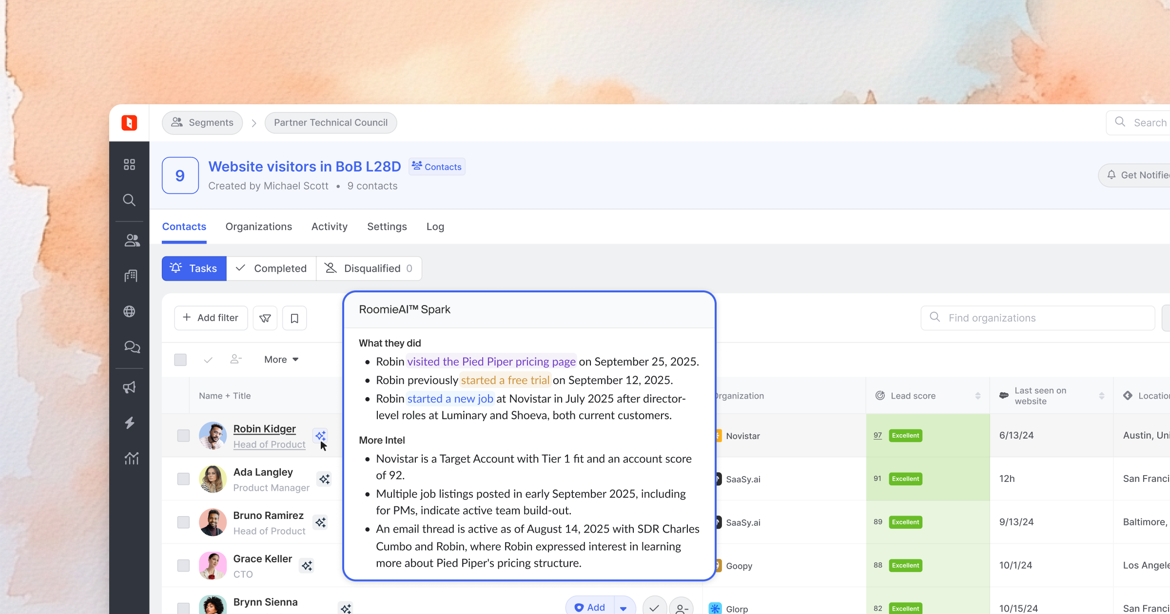Click the bookmark save-view icon
This screenshot has height=614, width=1170.
(x=294, y=318)
